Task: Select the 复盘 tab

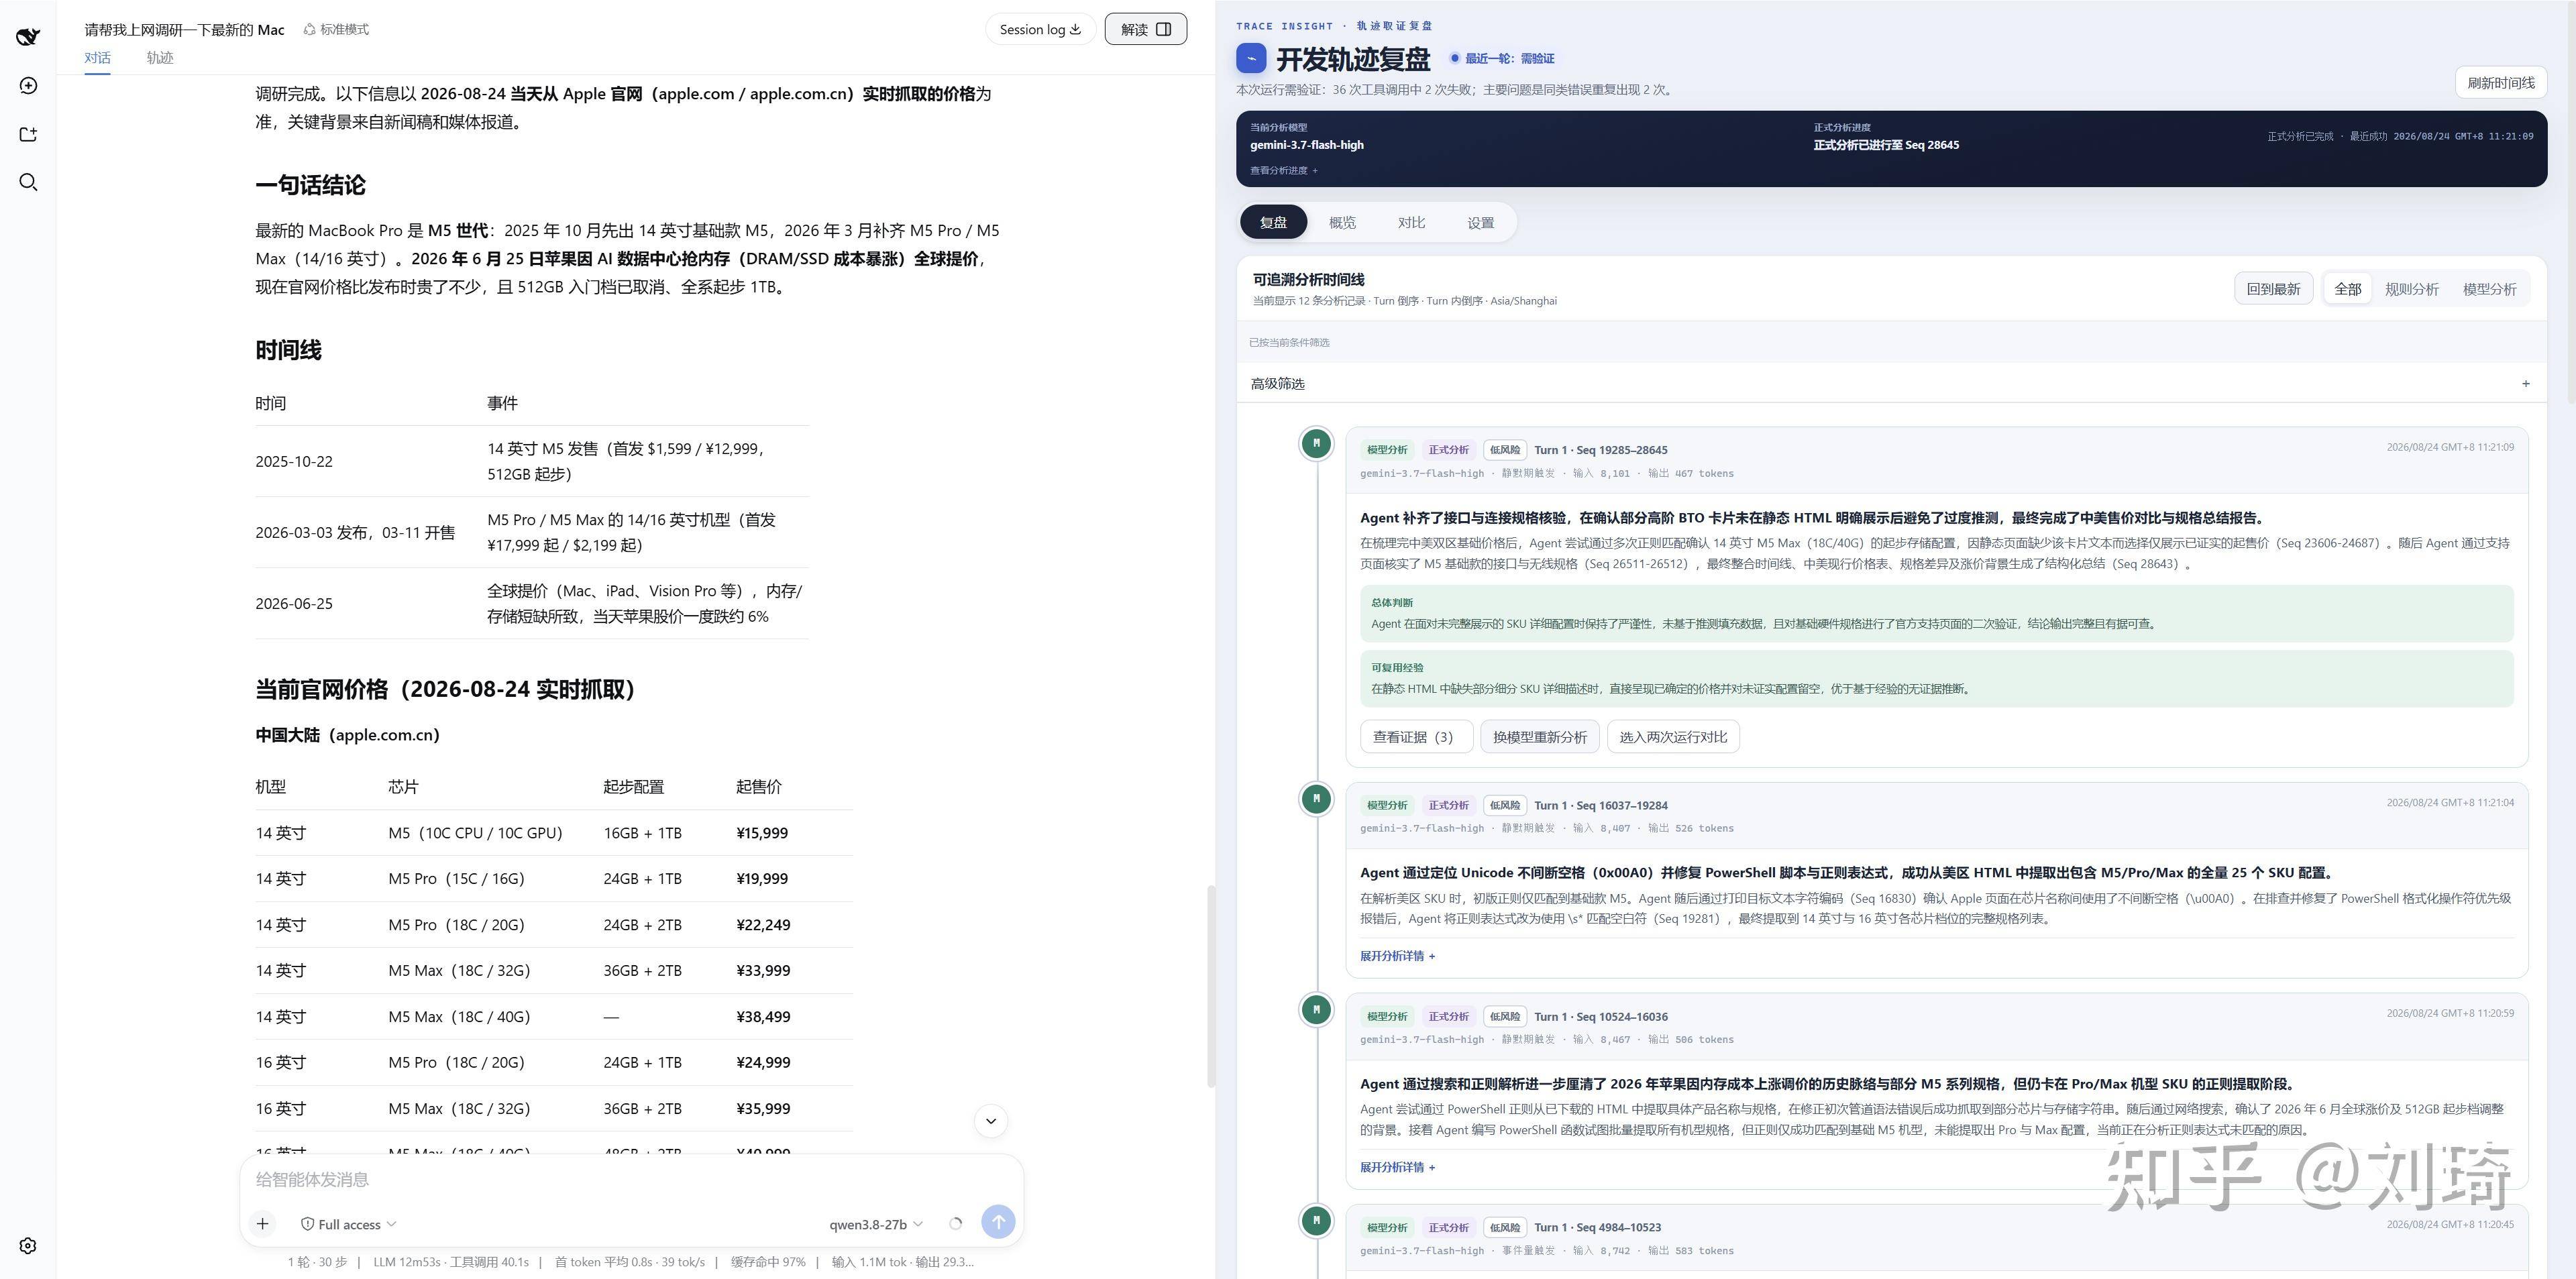Action: 1273,222
